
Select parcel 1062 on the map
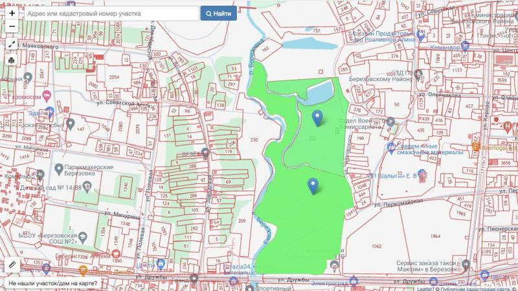point(375,246)
